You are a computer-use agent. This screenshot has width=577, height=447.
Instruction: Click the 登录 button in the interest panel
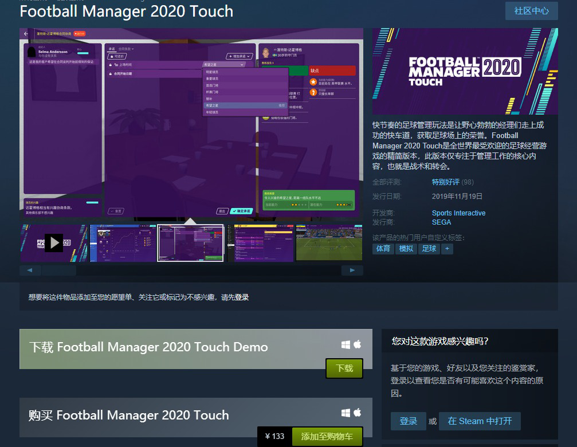pos(409,421)
